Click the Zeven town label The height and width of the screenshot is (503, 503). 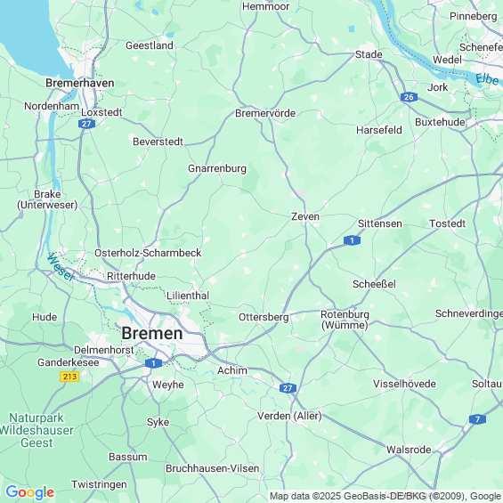click(x=305, y=216)
